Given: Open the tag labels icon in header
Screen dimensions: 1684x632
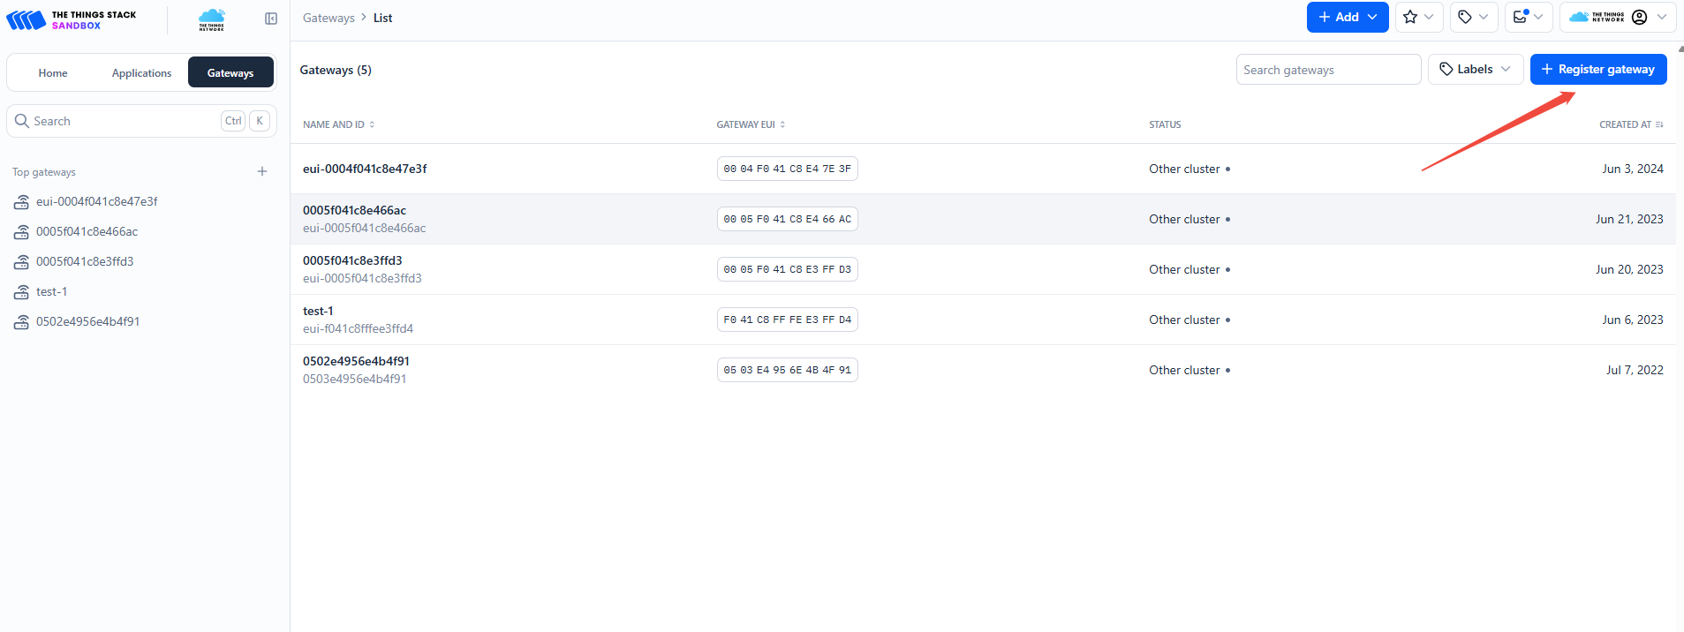Looking at the screenshot, I should coord(1473,18).
